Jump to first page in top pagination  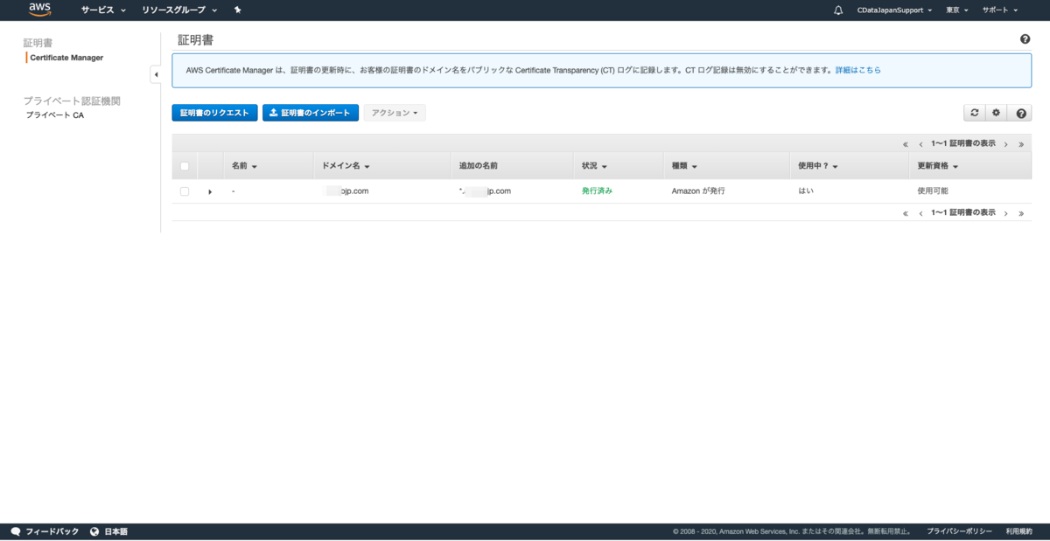pyautogui.click(x=906, y=143)
